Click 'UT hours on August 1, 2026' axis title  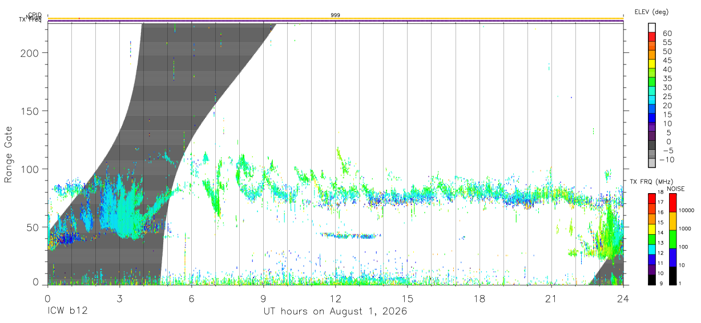tap(335, 312)
